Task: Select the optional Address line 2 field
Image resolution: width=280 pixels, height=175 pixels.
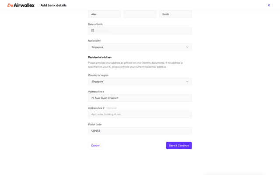Action: click(140, 114)
